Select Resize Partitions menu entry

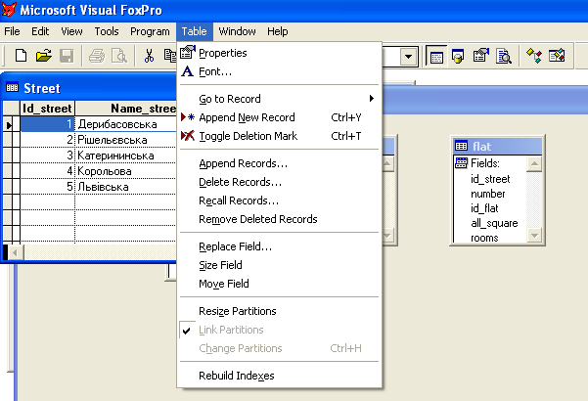point(280,311)
